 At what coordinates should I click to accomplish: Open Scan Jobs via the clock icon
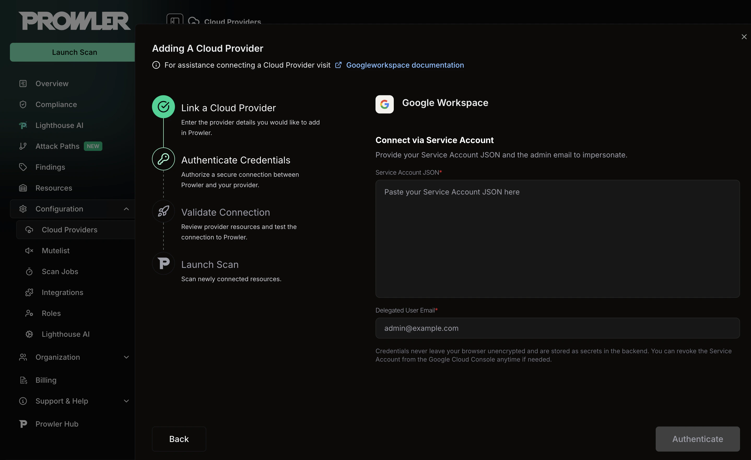(x=29, y=272)
